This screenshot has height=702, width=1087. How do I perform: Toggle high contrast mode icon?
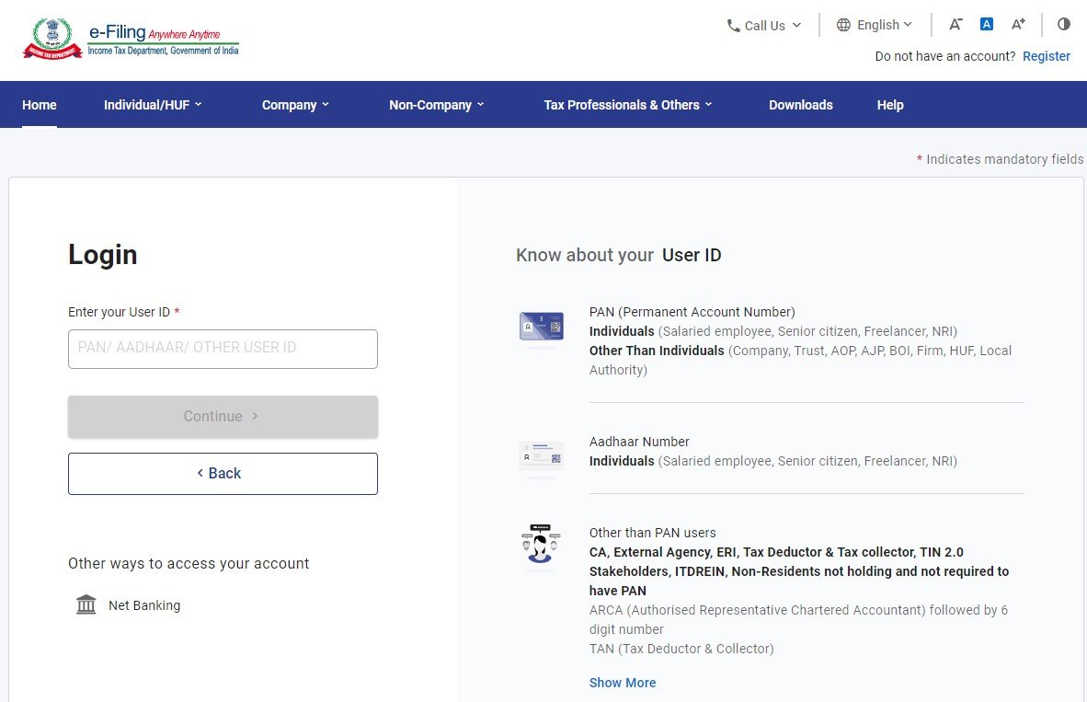pyautogui.click(x=1063, y=24)
